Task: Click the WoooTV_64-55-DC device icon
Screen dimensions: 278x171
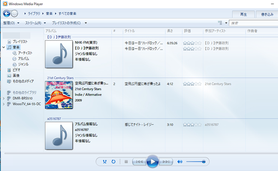Action: point(9,104)
